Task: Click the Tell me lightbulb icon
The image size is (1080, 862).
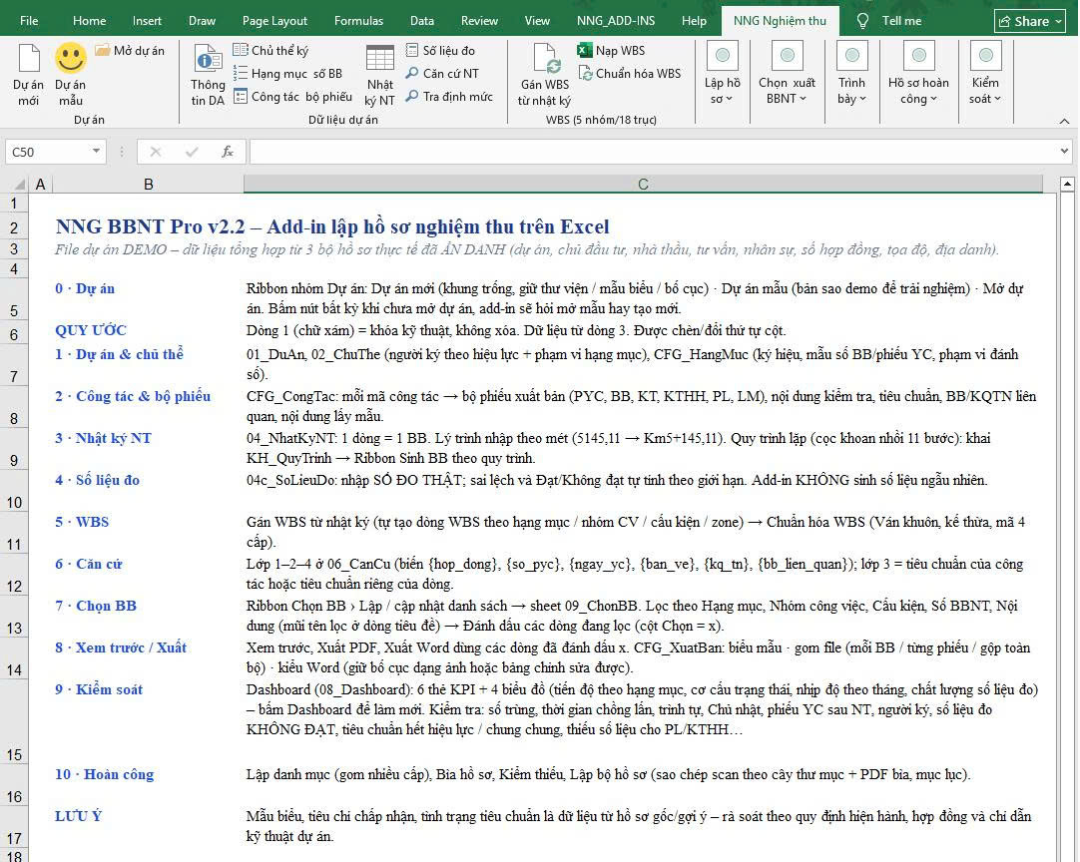Action: point(862,21)
